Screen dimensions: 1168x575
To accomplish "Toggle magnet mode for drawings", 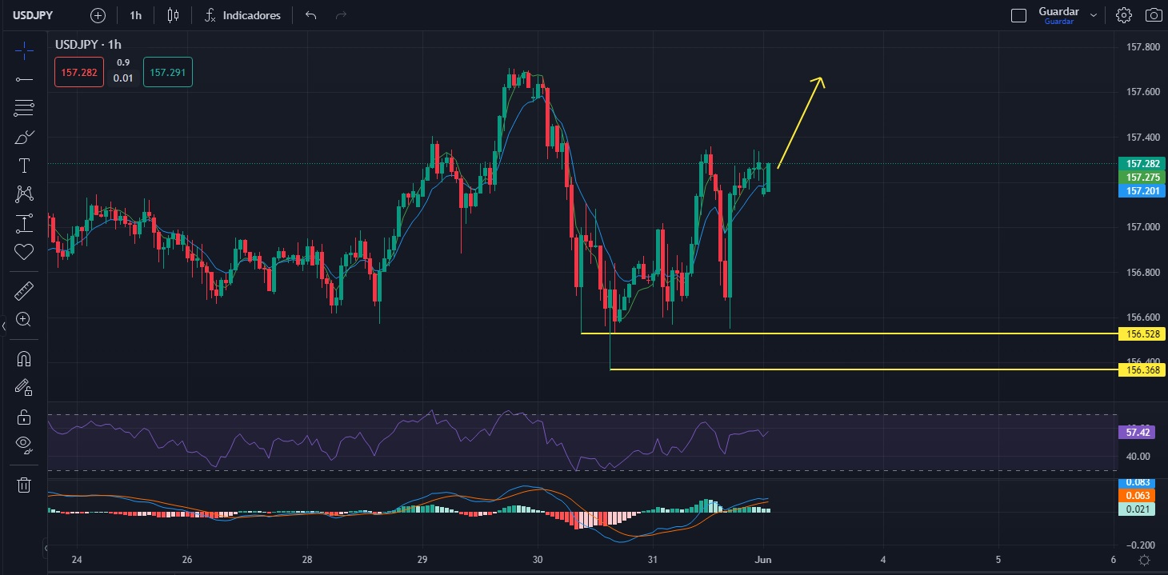I will (x=24, y=359).
